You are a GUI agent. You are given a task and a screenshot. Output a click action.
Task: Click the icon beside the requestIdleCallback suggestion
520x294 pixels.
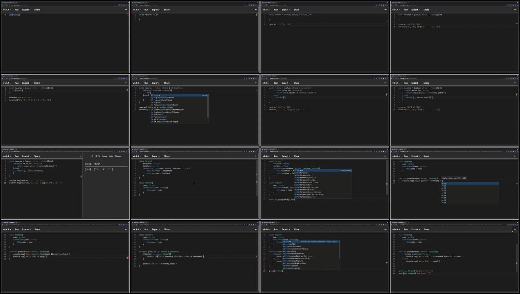[x=152, y=100]
